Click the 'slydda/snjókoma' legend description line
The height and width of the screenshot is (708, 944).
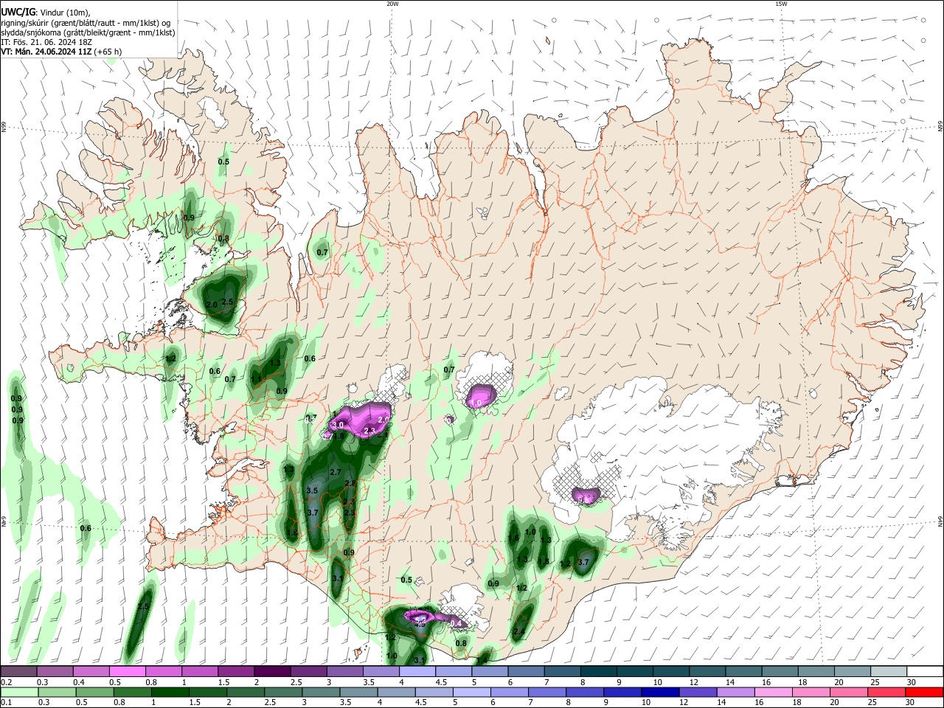coord(88,32)
